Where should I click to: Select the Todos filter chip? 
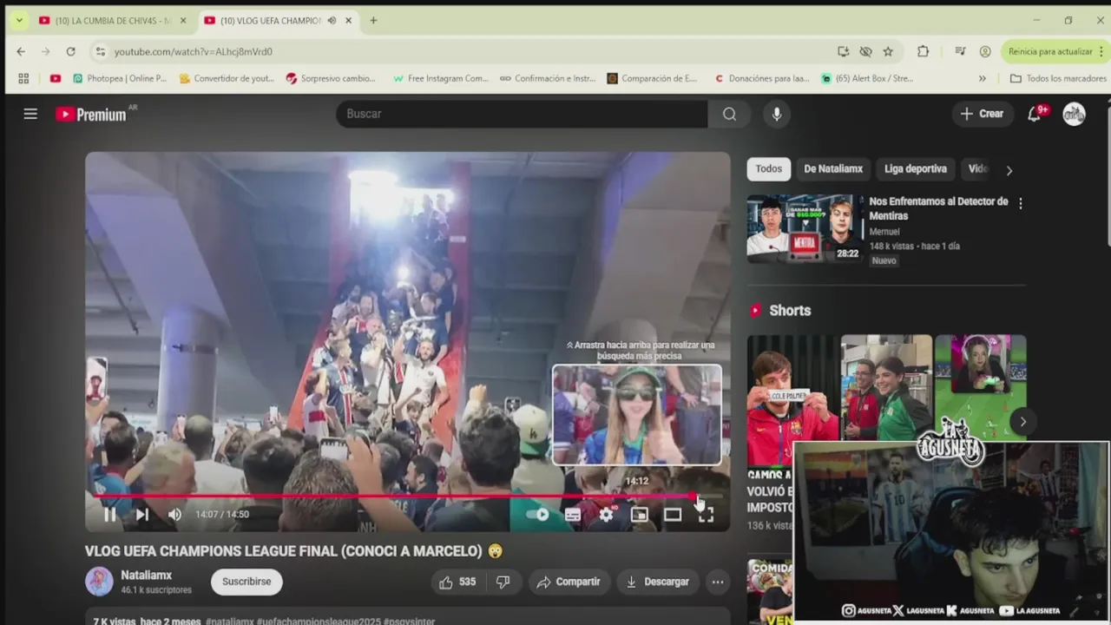click(768, 169)
